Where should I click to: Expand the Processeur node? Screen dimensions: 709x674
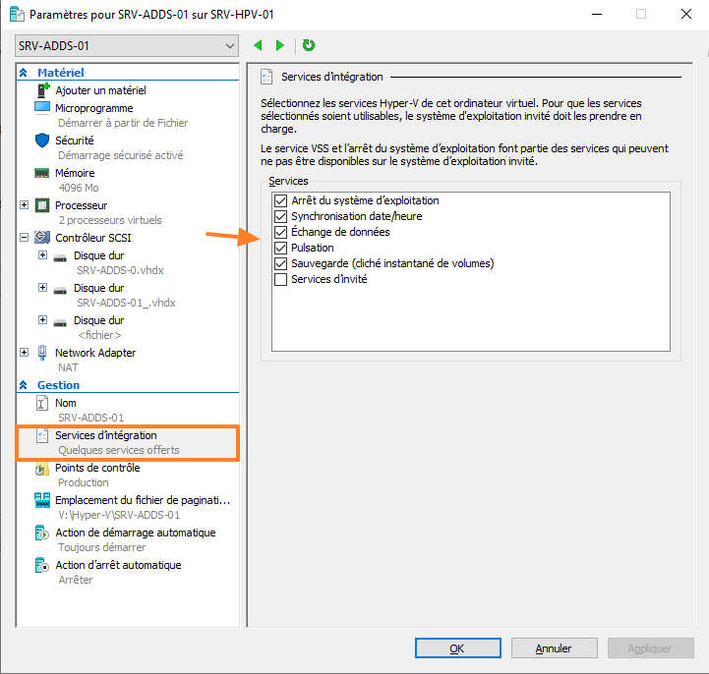25,205
